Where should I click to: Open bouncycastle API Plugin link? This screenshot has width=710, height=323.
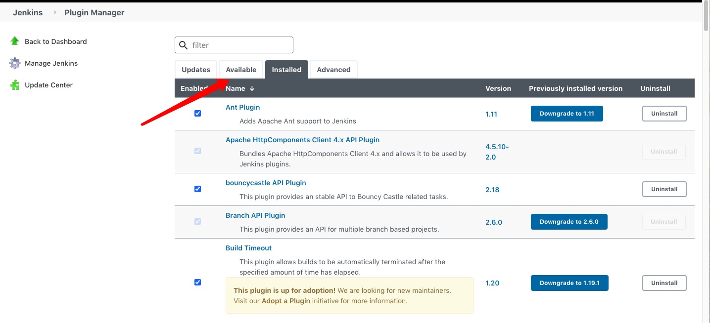click(266, 183)
